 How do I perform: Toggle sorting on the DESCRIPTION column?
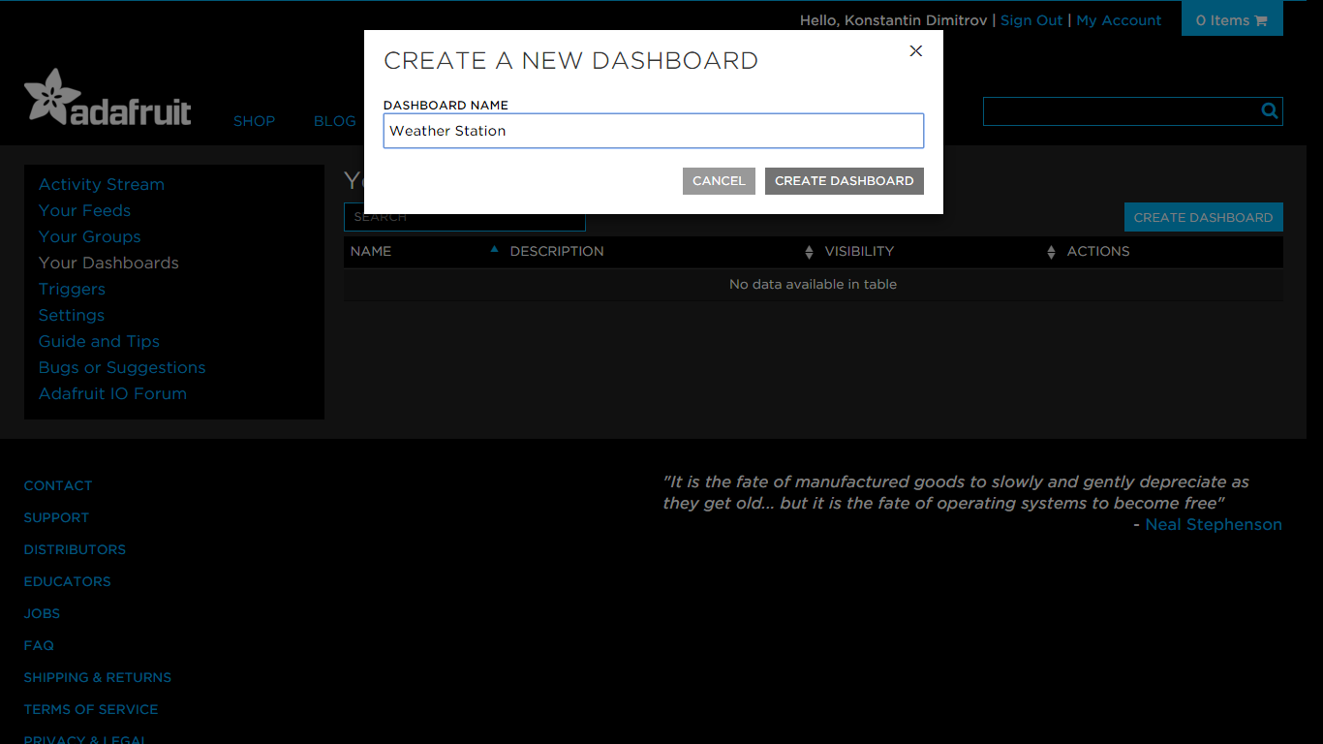tap(810, 251)
